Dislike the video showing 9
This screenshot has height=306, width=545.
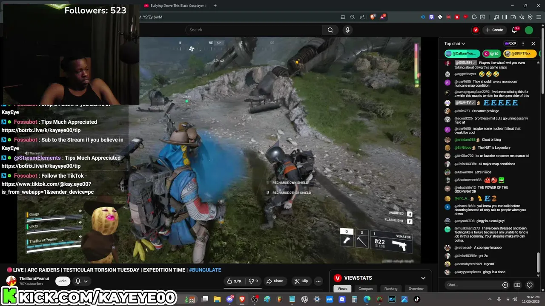[x=254, y=281]
